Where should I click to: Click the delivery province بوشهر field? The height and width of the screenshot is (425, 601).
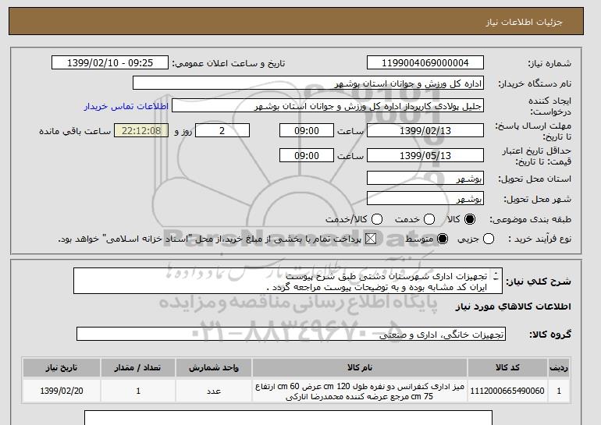(425, 178)
